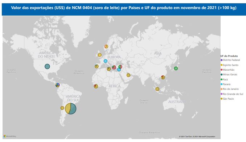Image resolution: width=246 pixels, height=142 pixels.
Task: Click the small yellow bubble over Chile
Action: click(x=62, y=108)
